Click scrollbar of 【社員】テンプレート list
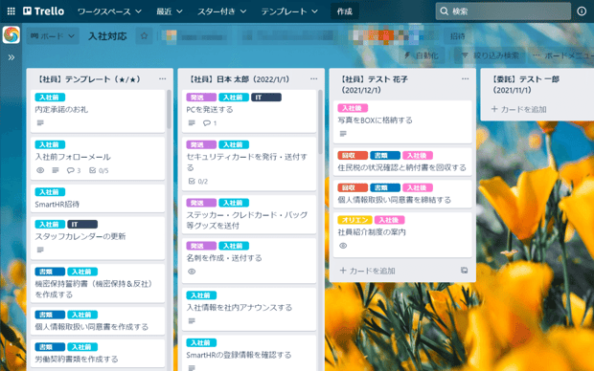Image resolution: width=594 pixels, height=371 pixels. (x=169, y=109)
